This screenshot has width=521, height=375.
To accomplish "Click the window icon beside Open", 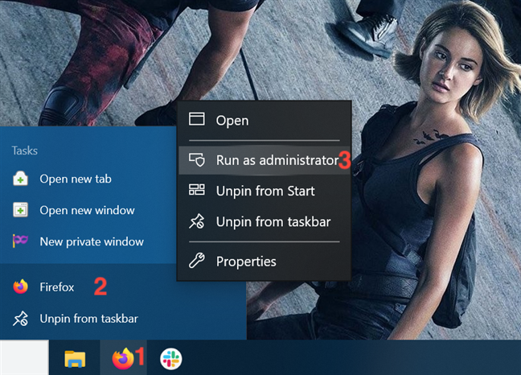I will 197,118.
